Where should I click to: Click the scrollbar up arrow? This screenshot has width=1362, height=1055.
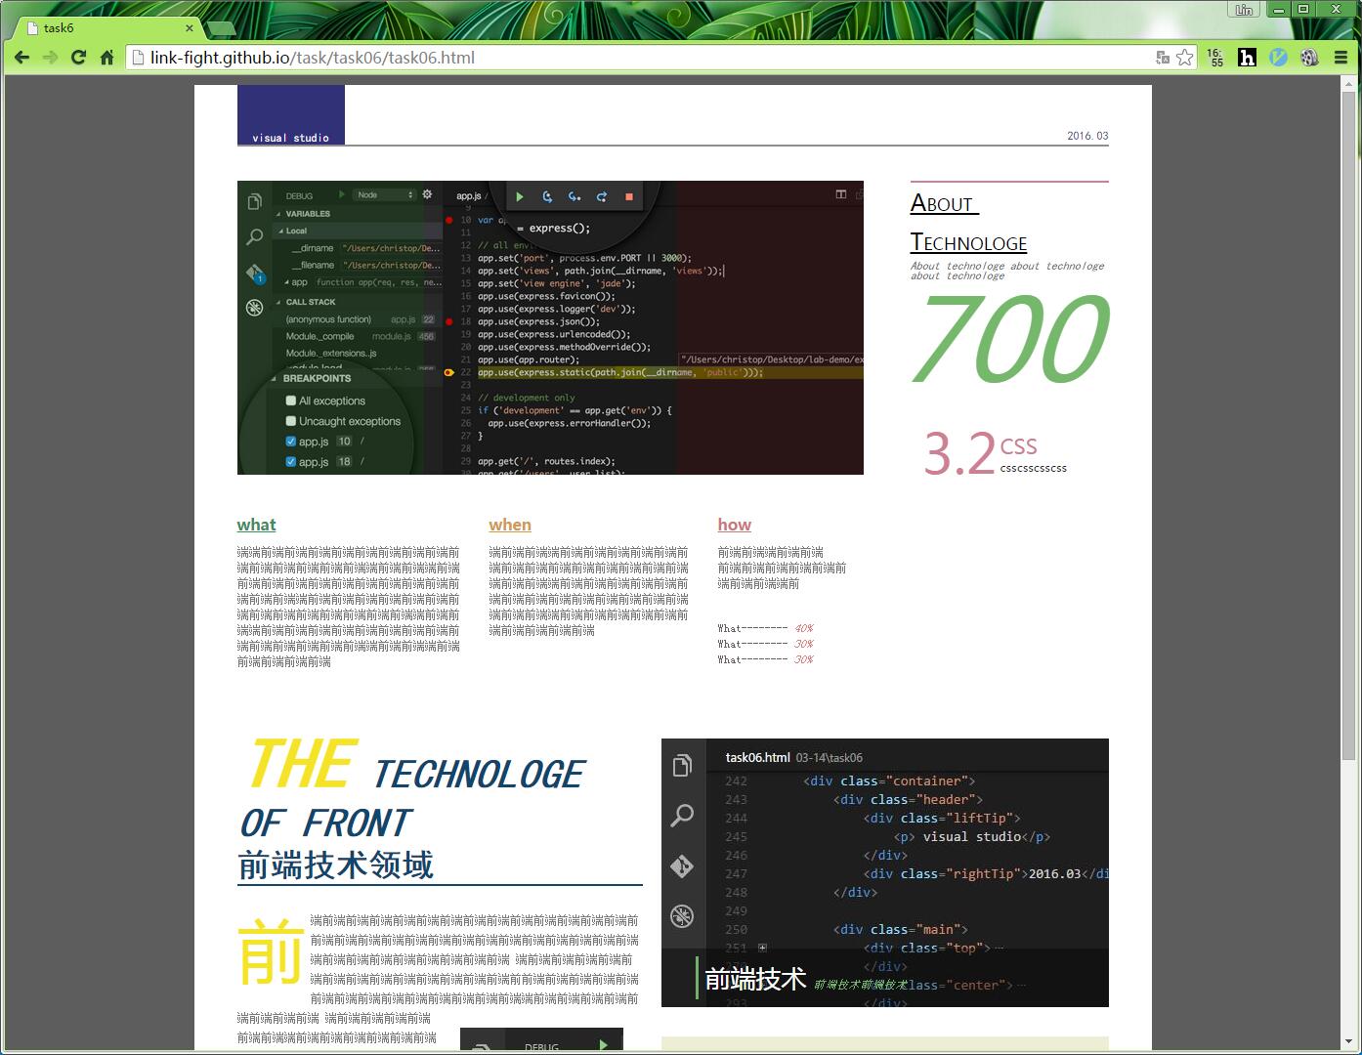[1349, 84]
